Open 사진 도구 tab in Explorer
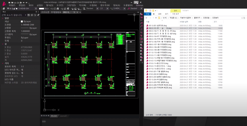247x126 pixels. click(x=175, y=14)
